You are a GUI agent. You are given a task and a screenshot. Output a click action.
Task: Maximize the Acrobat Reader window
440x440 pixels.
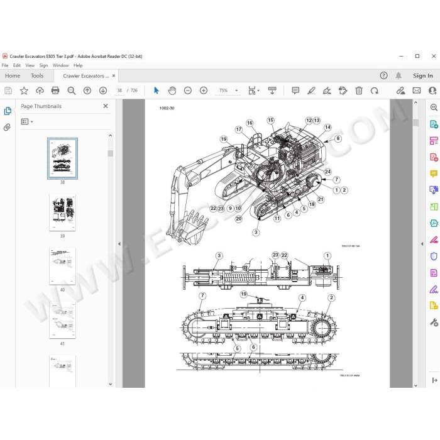pos(417,56)
